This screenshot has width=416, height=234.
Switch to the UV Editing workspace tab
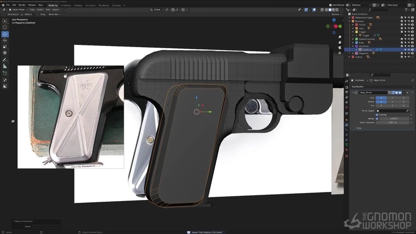click(x=66, y=5)
